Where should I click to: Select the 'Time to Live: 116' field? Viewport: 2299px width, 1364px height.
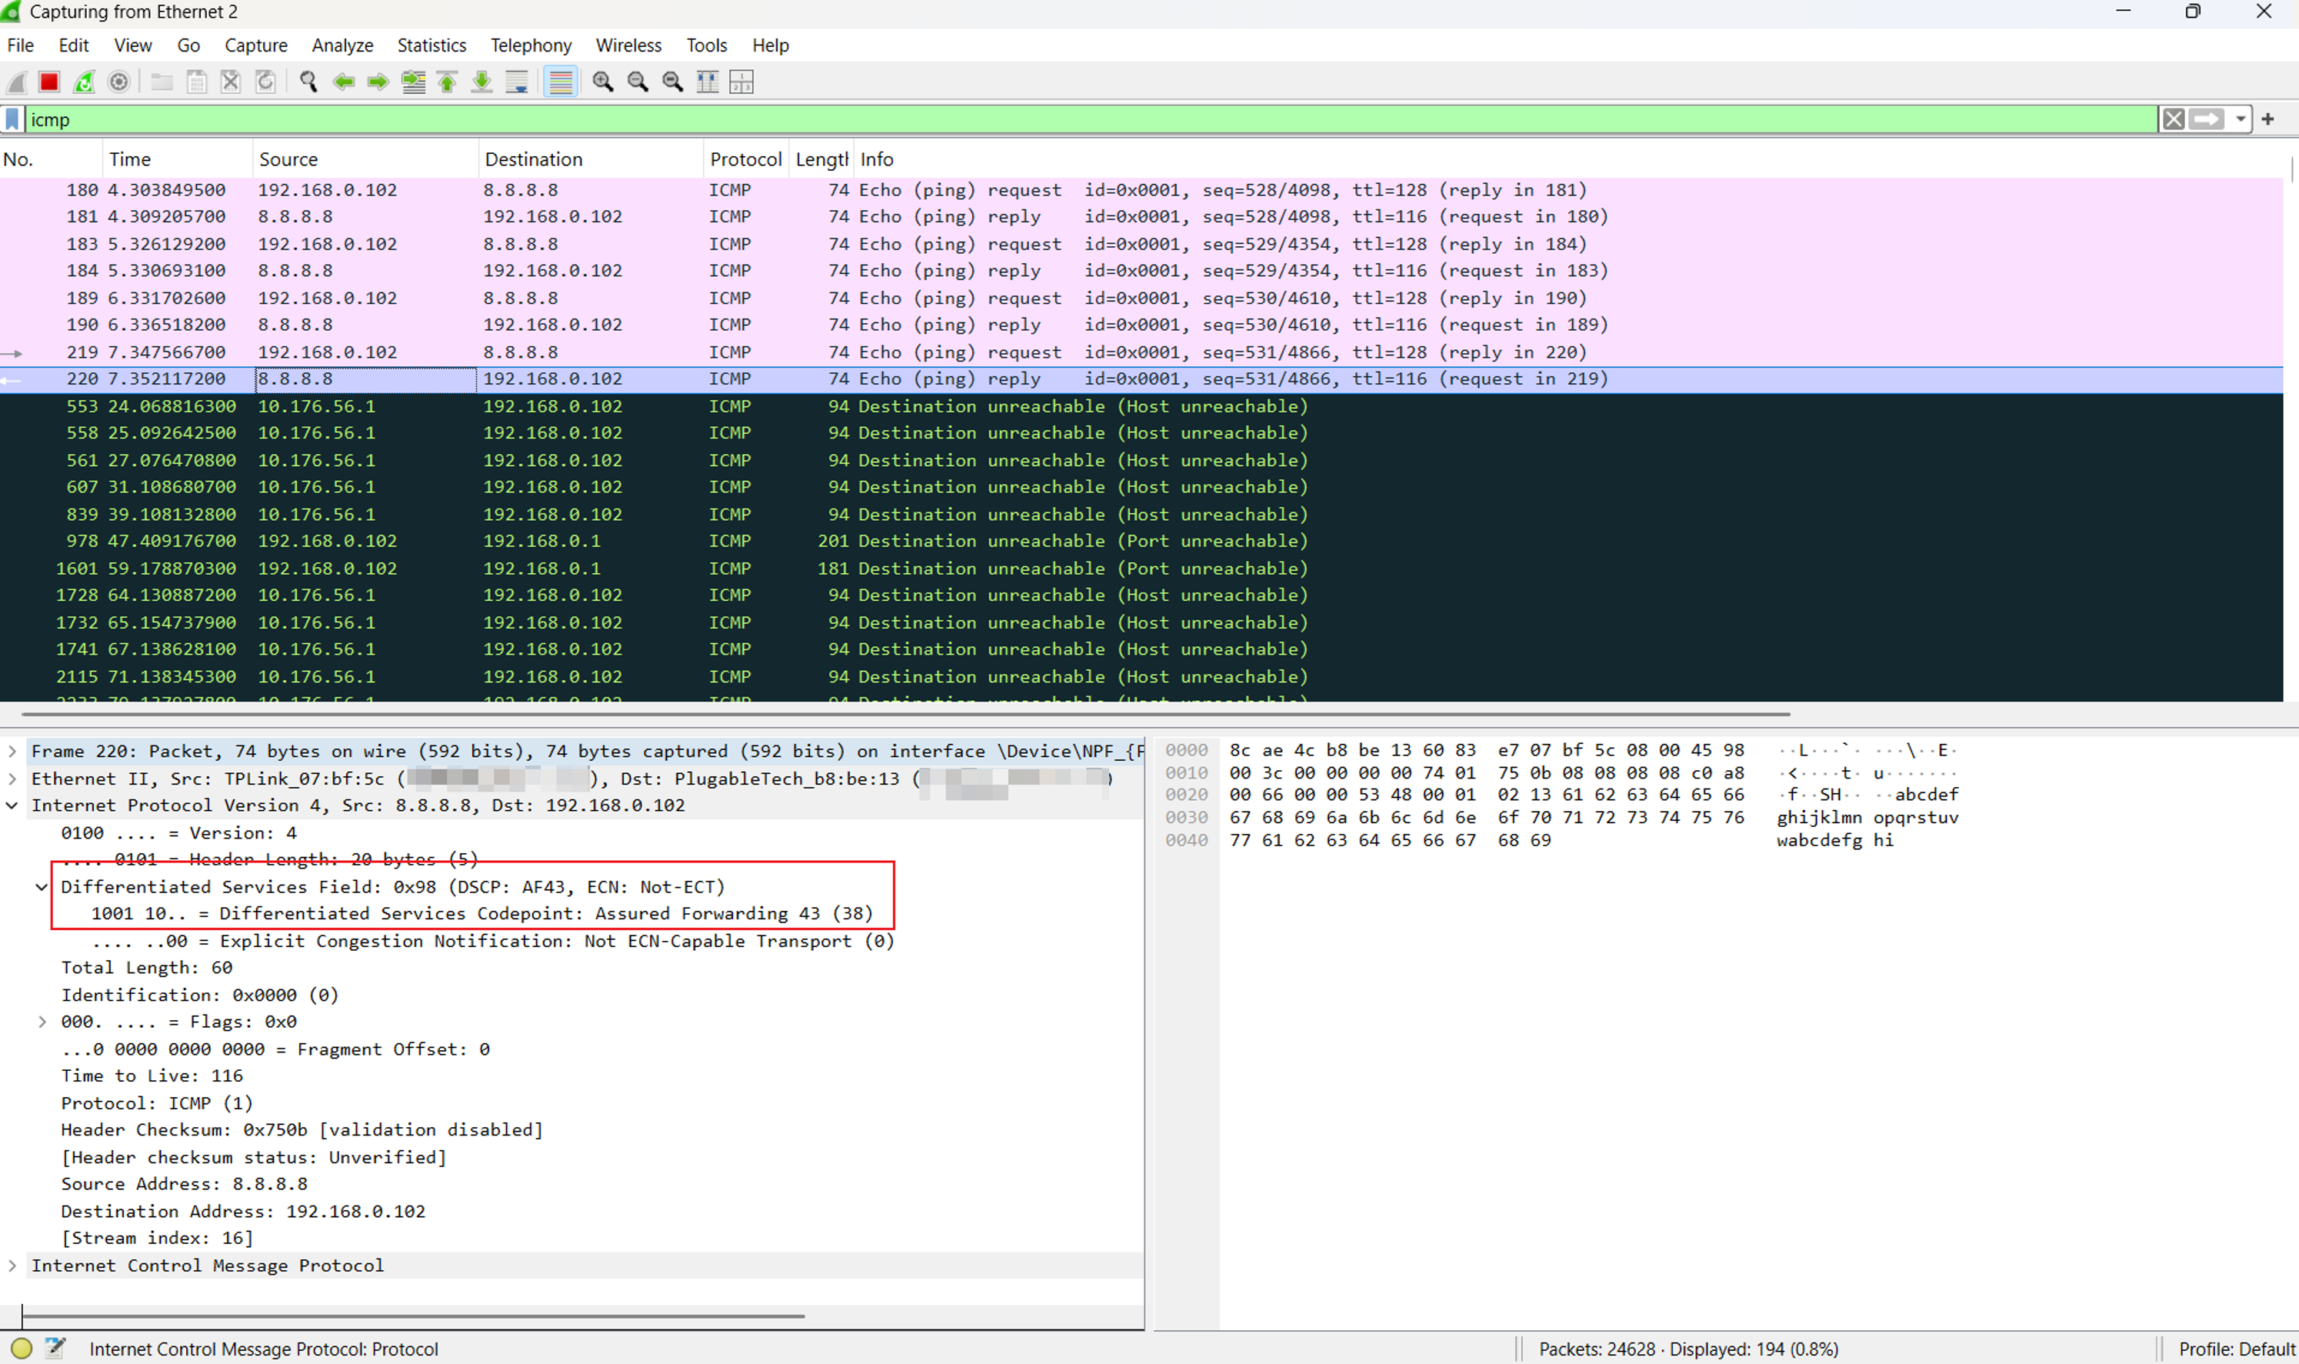tap(152, 1076)
